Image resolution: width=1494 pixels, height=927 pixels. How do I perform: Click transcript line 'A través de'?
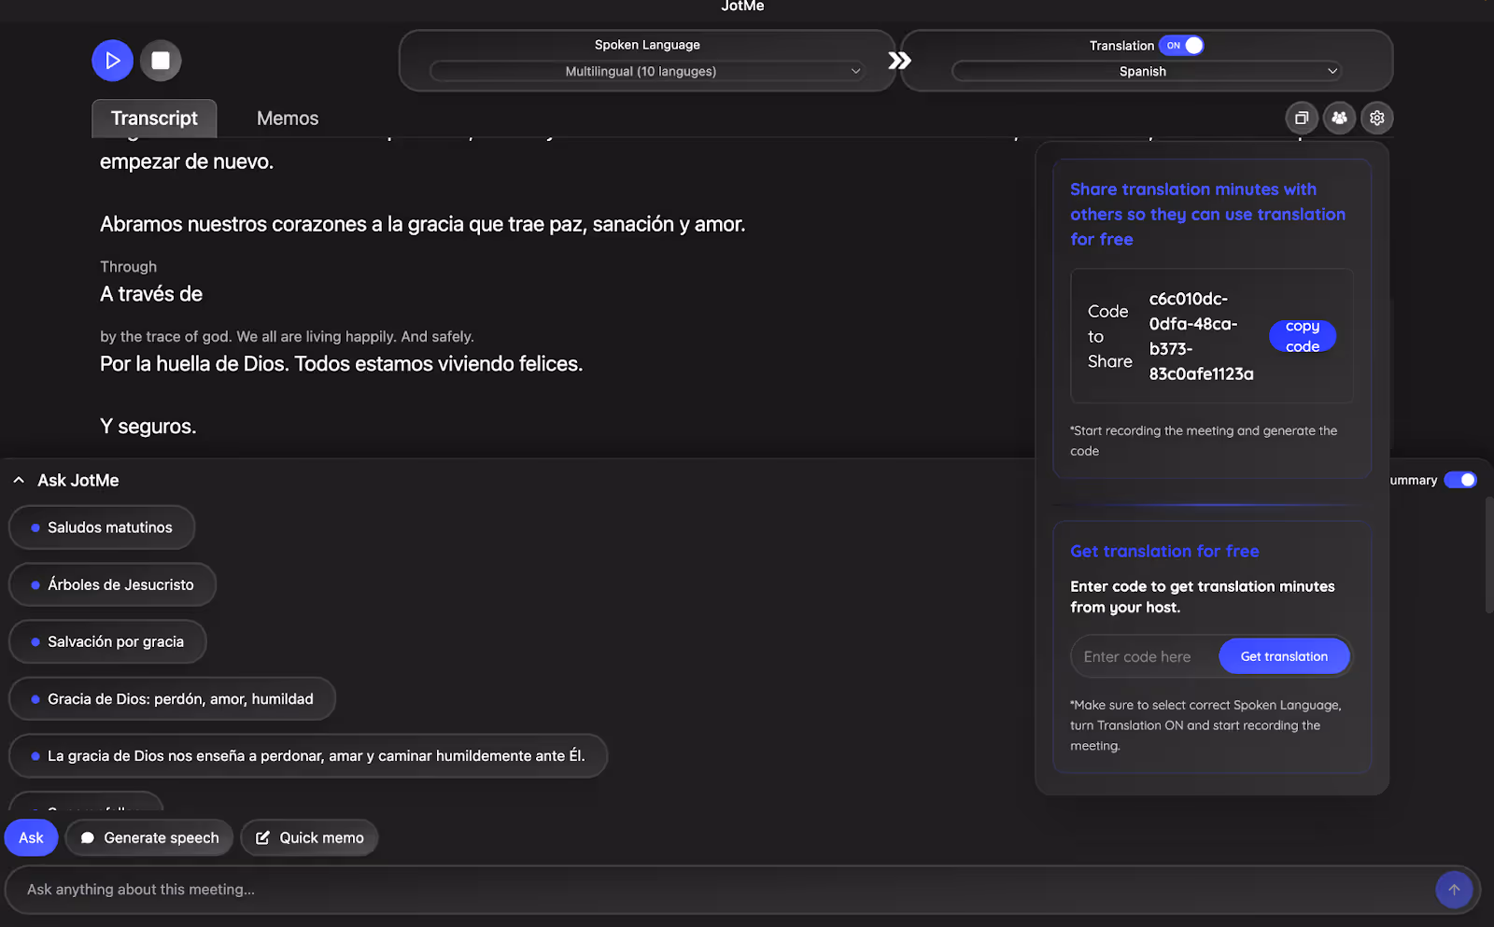(x=151, y=294)
